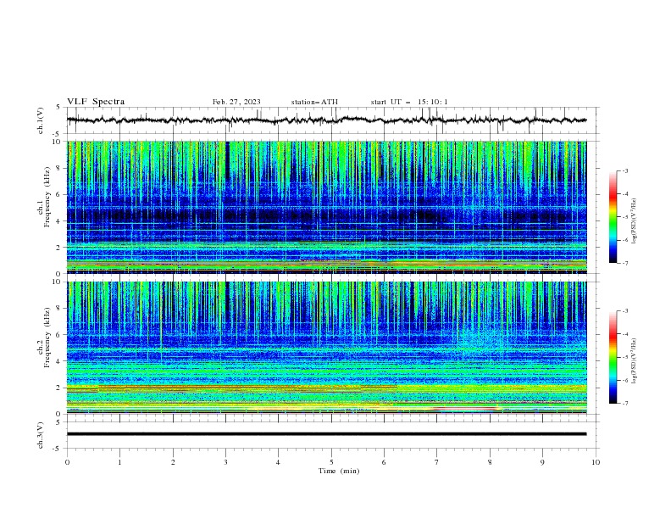671x519 pixels.
Task: Click time axis tick label "9"
Action: [x=542, y=462]
